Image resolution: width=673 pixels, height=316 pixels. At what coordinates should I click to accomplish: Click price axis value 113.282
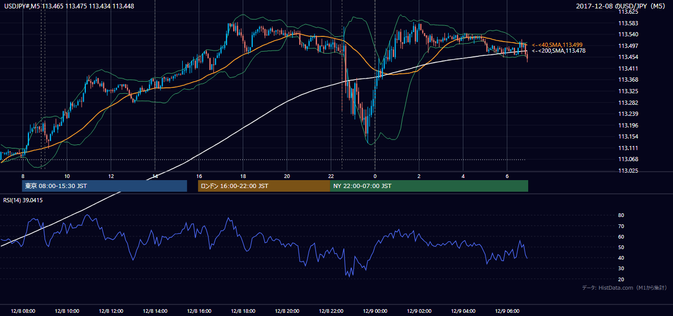click(x=628, y=103)
